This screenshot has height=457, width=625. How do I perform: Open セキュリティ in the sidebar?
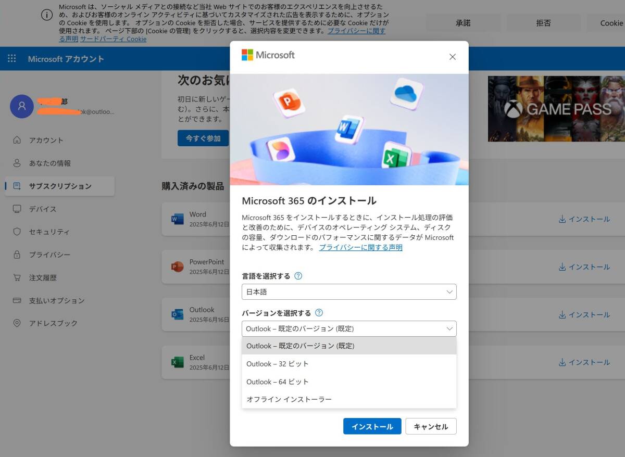[x=59, y=232]
